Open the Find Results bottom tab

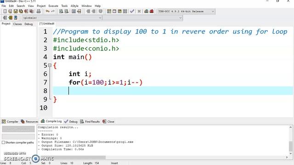90,121
